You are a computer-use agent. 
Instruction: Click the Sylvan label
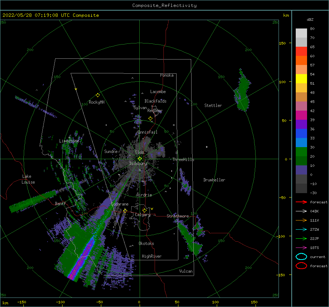click(140, 108)
